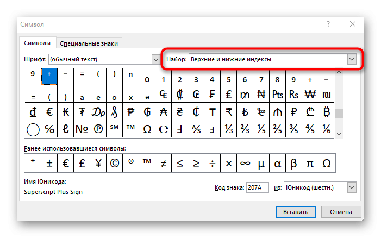Click the Вставить button
Image resolution: width=381 pixels, height=238 pixels.
pos(296,212)
